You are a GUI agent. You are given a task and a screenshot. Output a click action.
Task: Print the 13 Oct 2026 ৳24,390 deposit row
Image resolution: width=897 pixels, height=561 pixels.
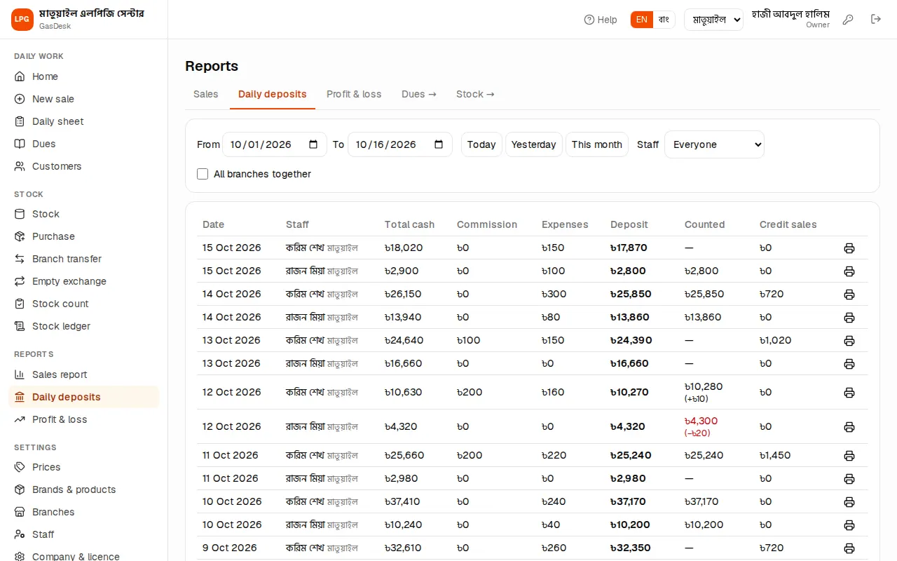point(849,341)
